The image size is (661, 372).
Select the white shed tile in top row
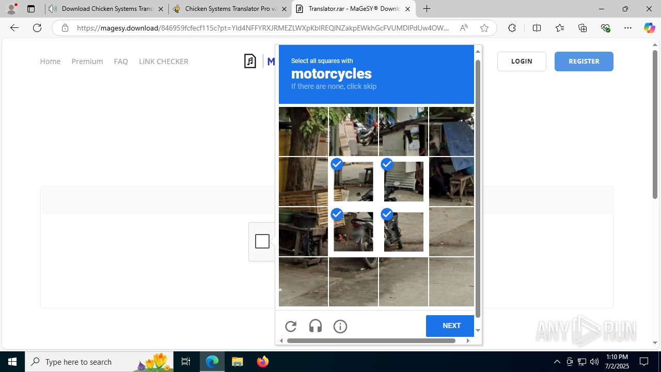click(x=403, y=132)
